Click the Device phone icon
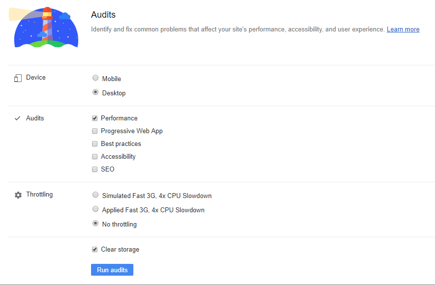 (x=17, y=77)
